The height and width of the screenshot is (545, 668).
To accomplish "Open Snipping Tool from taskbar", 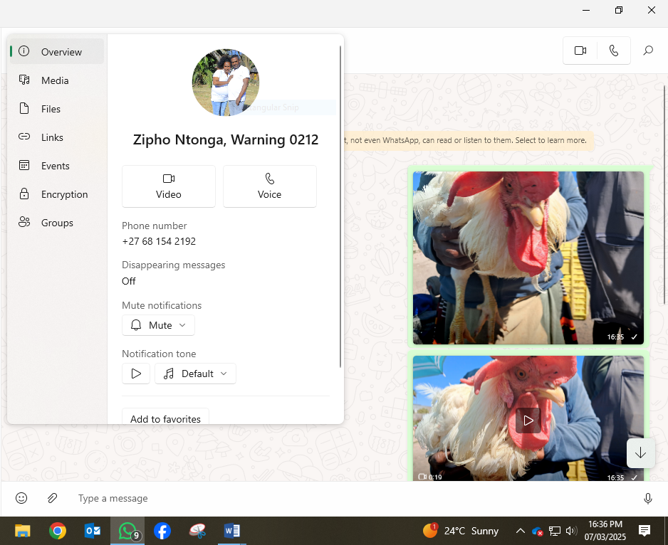I will pyautogui.click(x=197, y=531).
